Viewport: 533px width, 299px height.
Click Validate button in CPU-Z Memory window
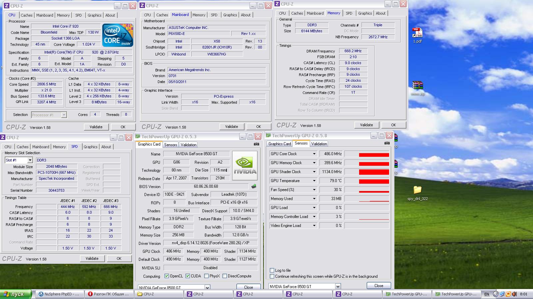click(366, 125)
